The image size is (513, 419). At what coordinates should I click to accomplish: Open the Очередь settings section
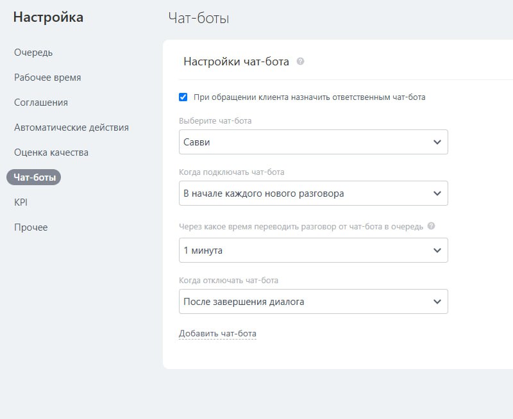tap(33, 53)
